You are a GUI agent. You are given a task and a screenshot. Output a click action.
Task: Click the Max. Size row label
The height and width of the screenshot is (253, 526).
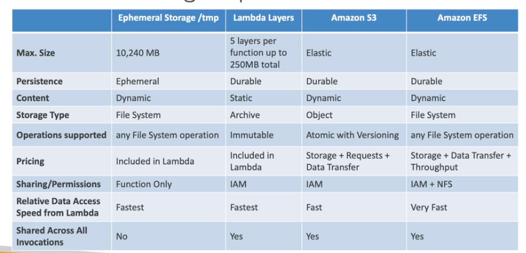[36, 53]
